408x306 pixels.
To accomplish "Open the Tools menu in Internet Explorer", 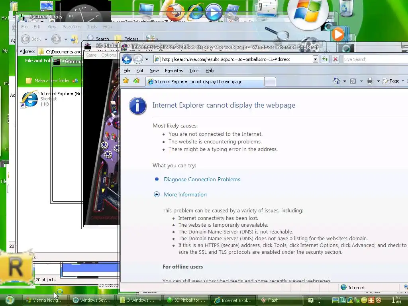I will [x=194, y=71].
